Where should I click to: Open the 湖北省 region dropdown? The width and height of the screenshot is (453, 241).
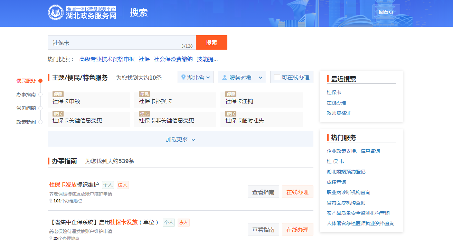[x=196, y=77]
